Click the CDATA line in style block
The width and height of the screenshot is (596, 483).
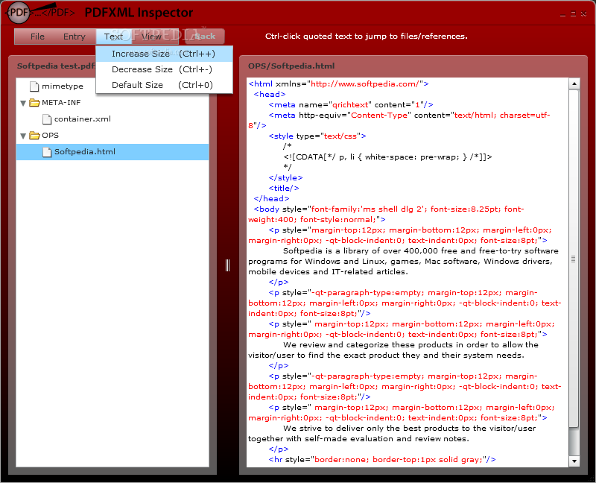pos(387,157)
